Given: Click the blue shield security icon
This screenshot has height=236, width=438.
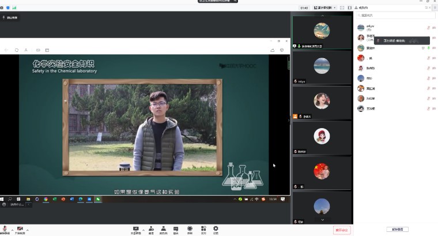Looking at the screenshot, I should 8,8.
